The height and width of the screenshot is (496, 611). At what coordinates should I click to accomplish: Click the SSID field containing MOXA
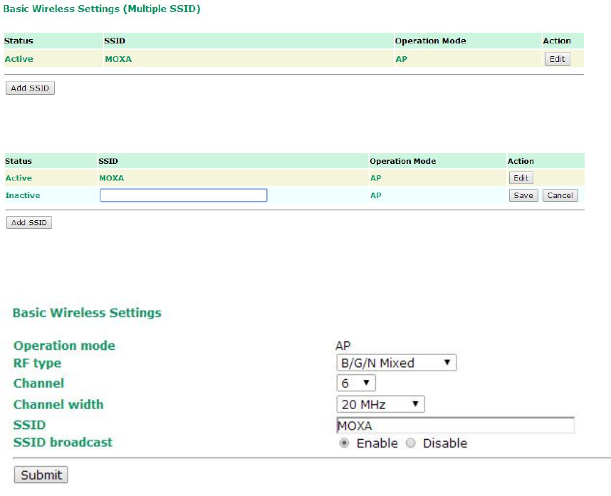click(x=456, y=425)
